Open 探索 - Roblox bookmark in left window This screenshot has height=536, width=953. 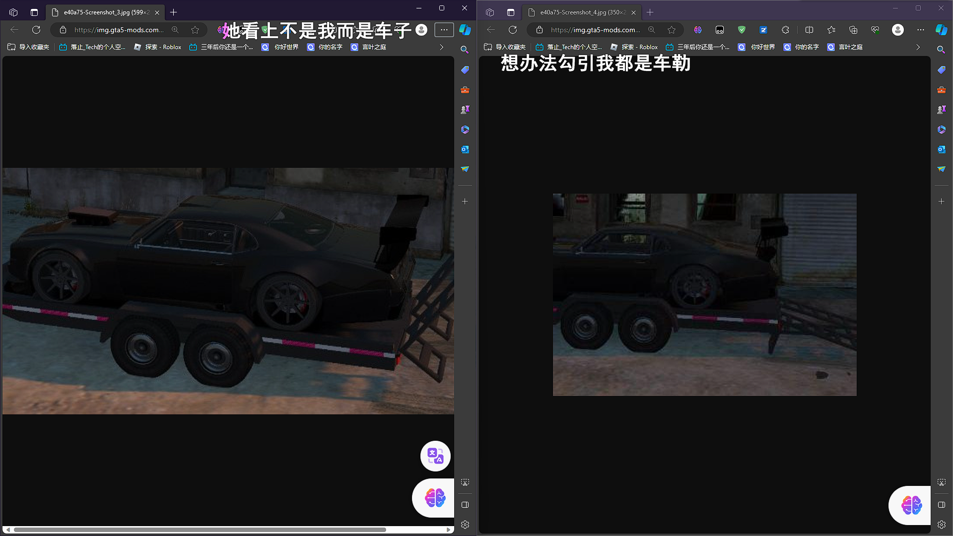158,47
